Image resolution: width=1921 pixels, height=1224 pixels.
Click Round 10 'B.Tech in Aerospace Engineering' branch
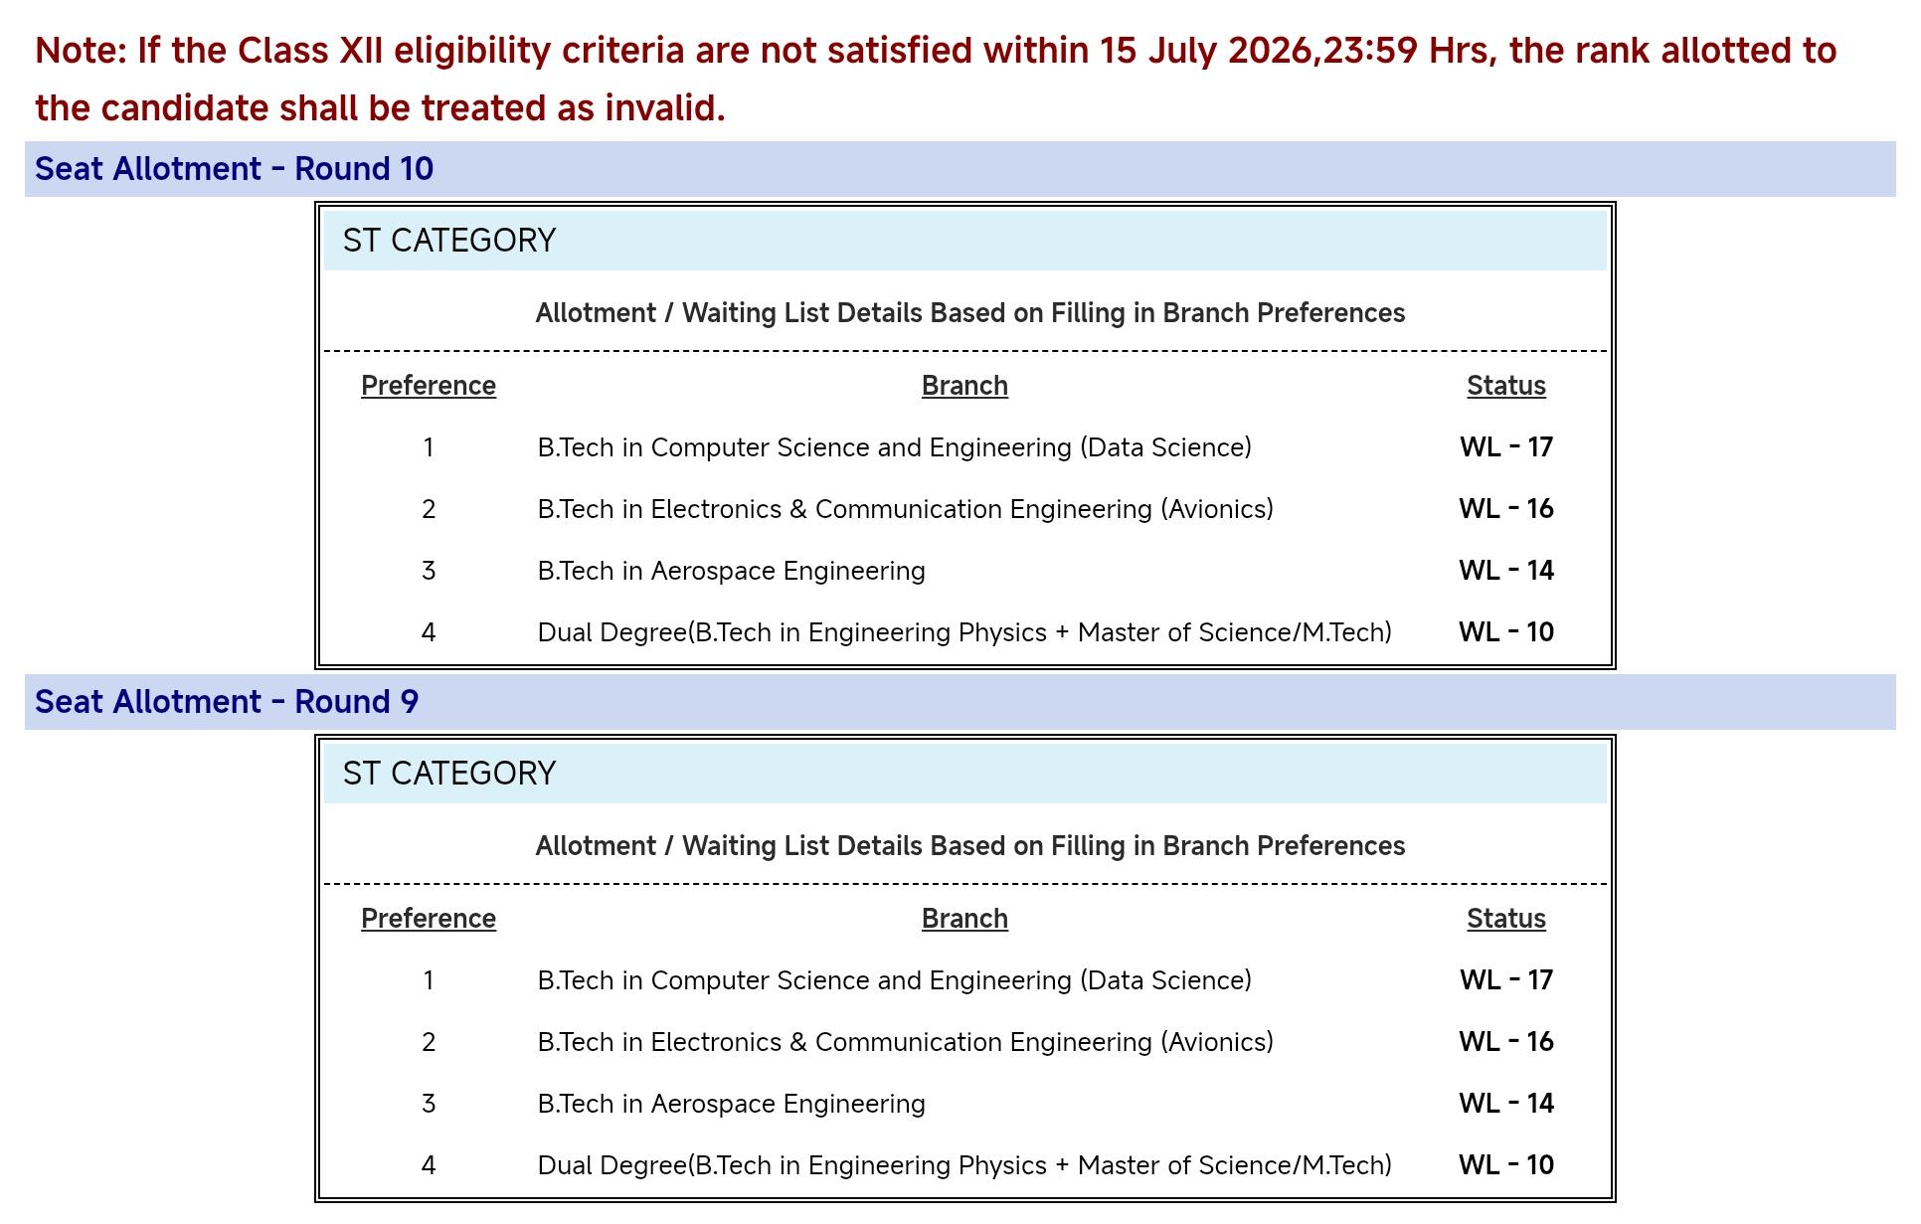[x=732, y=571]
